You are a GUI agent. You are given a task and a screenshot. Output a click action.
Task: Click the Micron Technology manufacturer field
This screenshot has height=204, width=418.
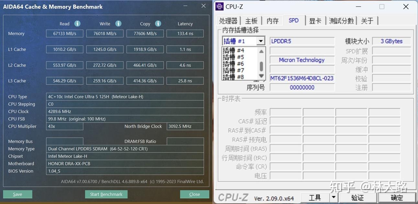pos(302,60)
